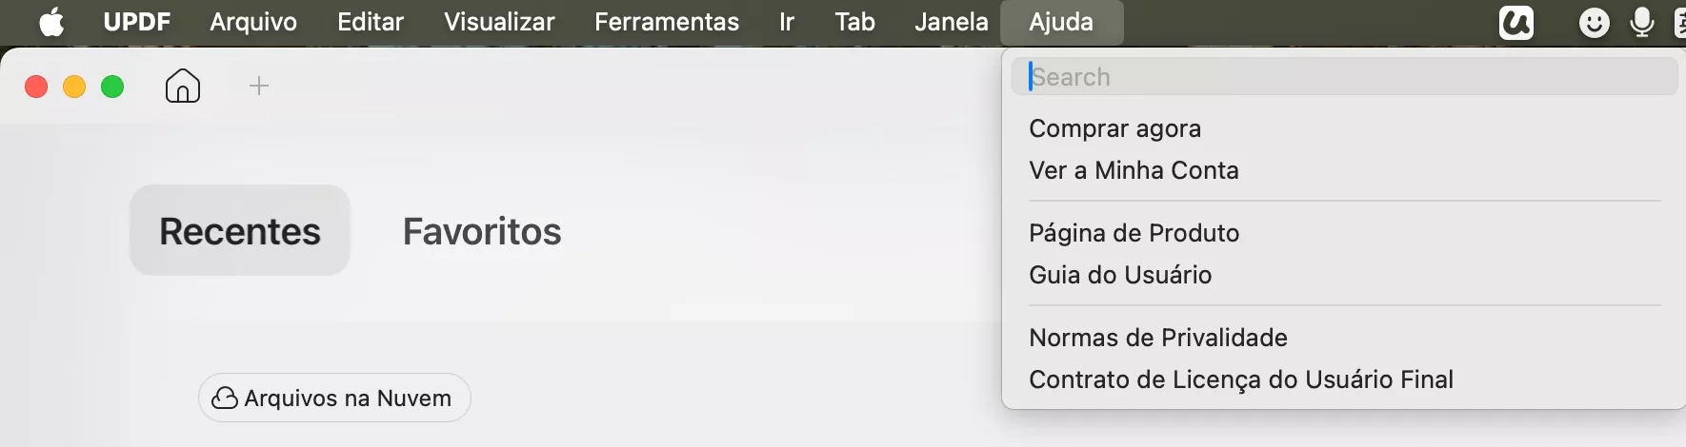Open the Arquivos na Nuvem cloud button
This screenshot has height=447, width=1686.
334,398
